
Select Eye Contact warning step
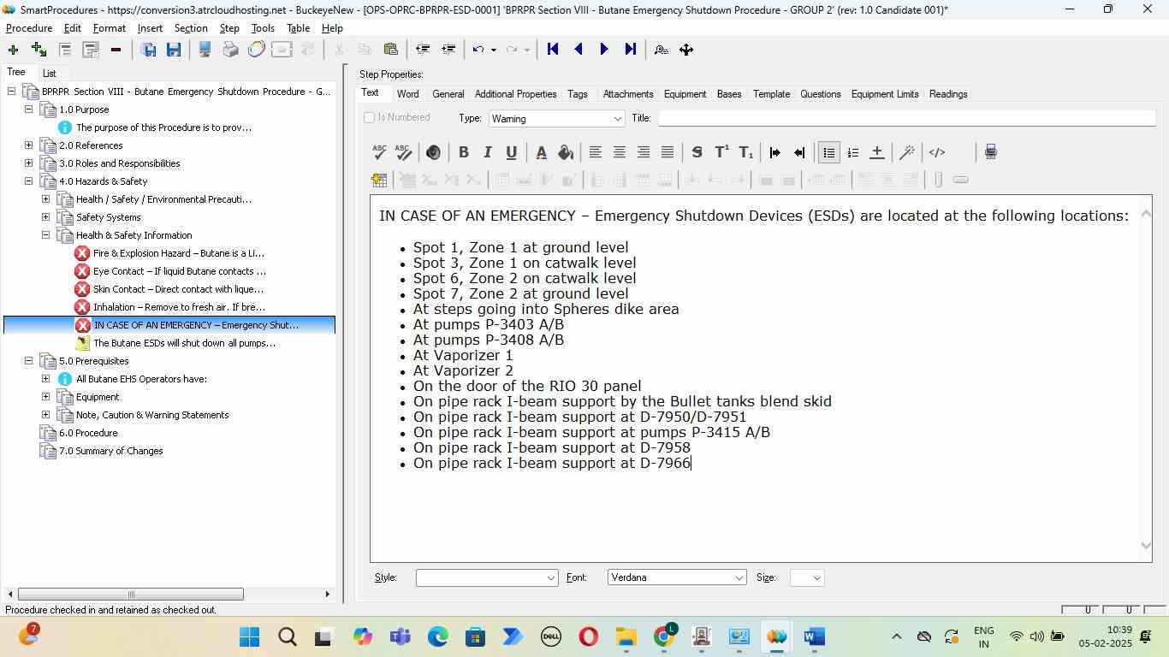click(x=179, y=271)
